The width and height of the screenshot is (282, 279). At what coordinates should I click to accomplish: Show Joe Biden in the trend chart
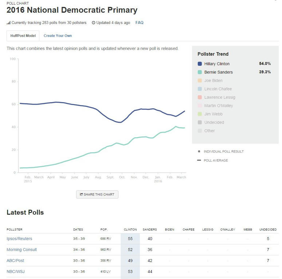[213, 81]
